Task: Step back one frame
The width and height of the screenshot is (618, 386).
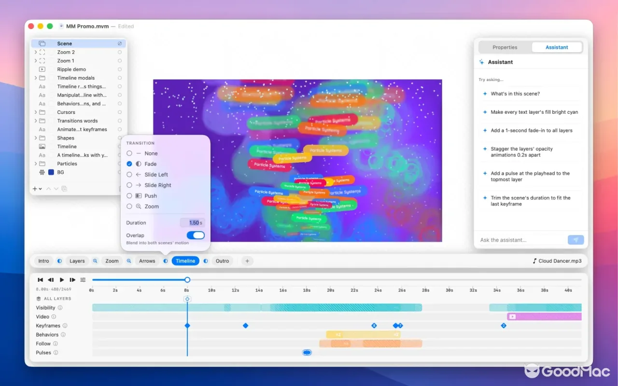Action: [x=51, y=280]
